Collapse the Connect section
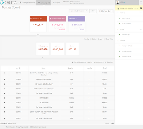The image size is (143, 129). coord(141,13)
